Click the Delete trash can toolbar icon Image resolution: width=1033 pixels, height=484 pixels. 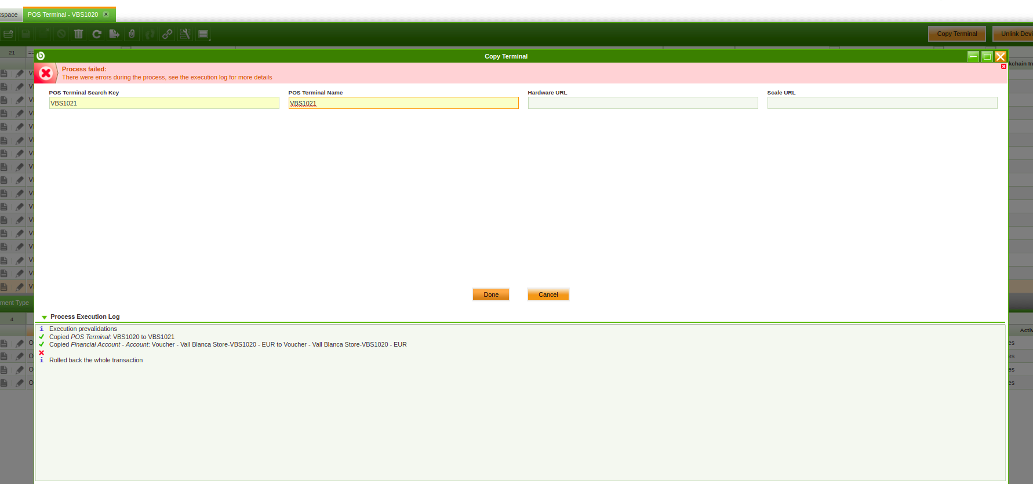point(79,34)
